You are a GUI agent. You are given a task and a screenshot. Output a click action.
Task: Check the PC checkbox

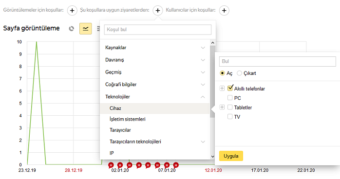(x=230, y=98)
